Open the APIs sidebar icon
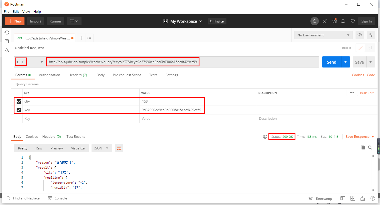Screen dimensions: 380x205 click(7, 50)
